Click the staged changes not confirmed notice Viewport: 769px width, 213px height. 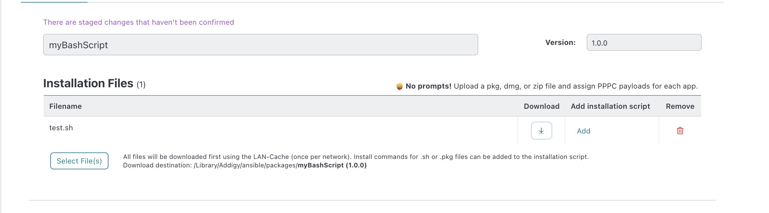[x=139, y=22]
